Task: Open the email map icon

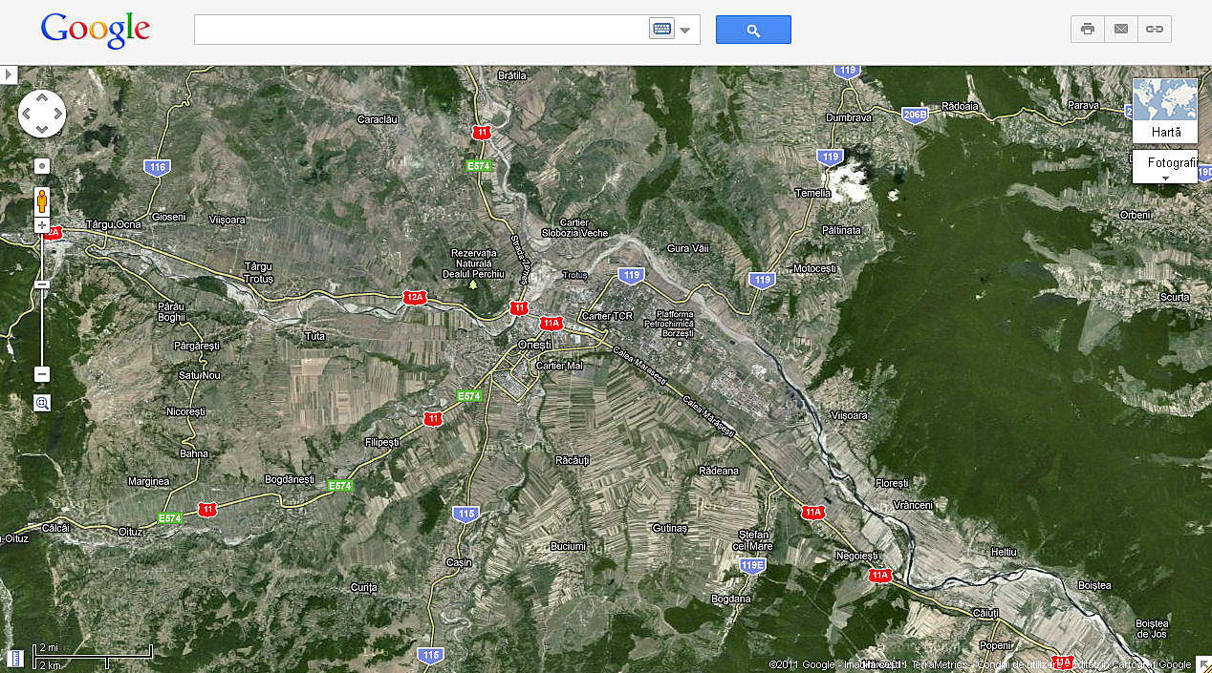Action: point(1120,29)
